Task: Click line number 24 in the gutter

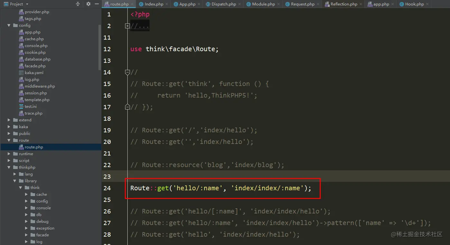Action: pyautogui.click(x=107, y=188)
